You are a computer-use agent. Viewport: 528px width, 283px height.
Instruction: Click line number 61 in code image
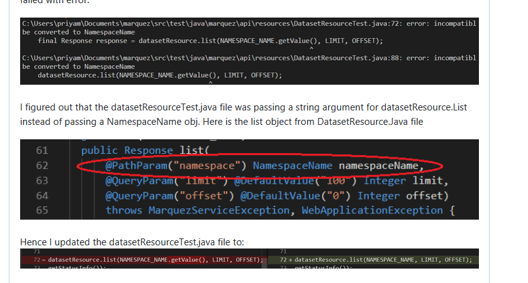point(42,151)
